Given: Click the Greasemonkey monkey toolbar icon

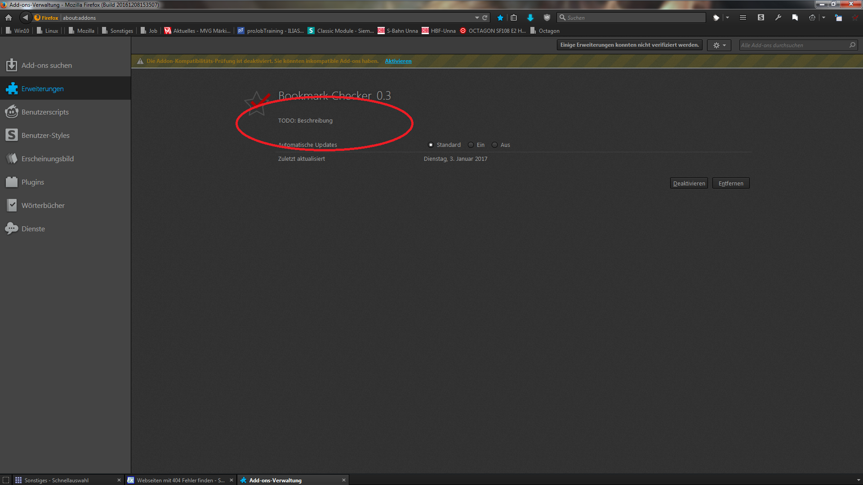Looking at the screenshot, I should click(x=812, y=18).
